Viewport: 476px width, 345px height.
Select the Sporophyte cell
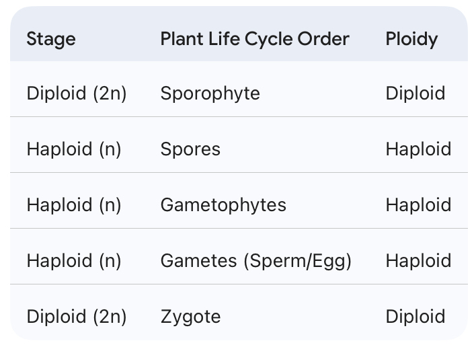[210, 93]
